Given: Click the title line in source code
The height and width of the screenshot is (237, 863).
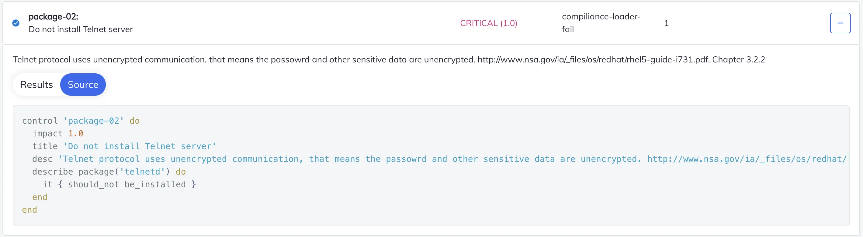Looking at the screenshot, I should point(124,146).
